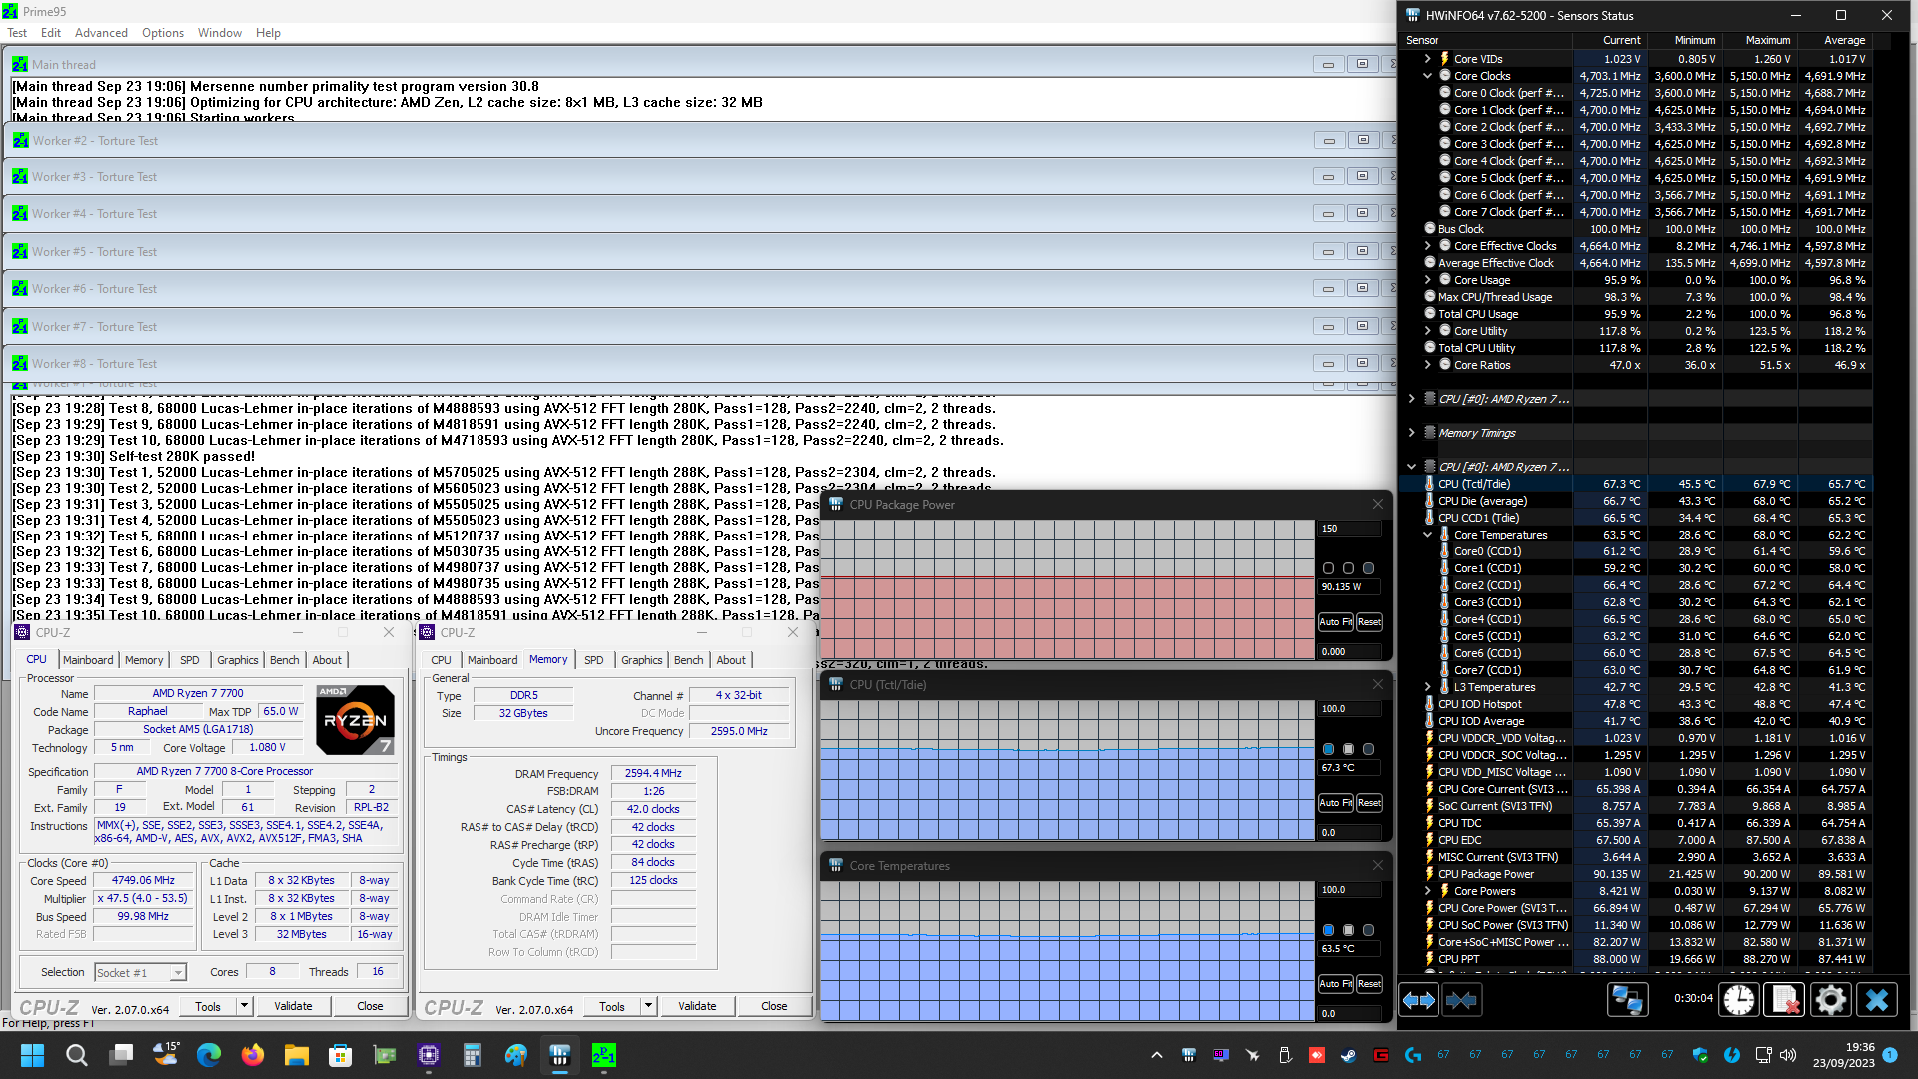
Task: Open File Explorer from taskbar
Action: pyautogui.click(x=297, y=1054)
